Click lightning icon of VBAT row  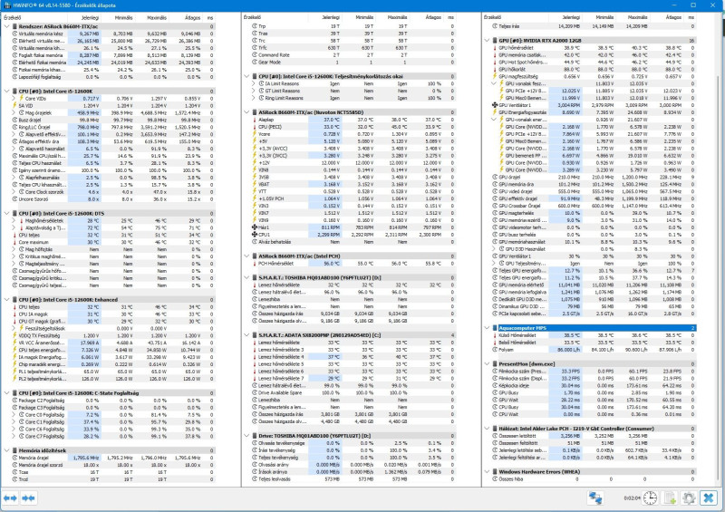(255, 184)
